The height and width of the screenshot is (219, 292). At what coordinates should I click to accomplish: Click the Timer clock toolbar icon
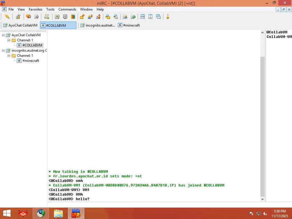coord(65,17)
